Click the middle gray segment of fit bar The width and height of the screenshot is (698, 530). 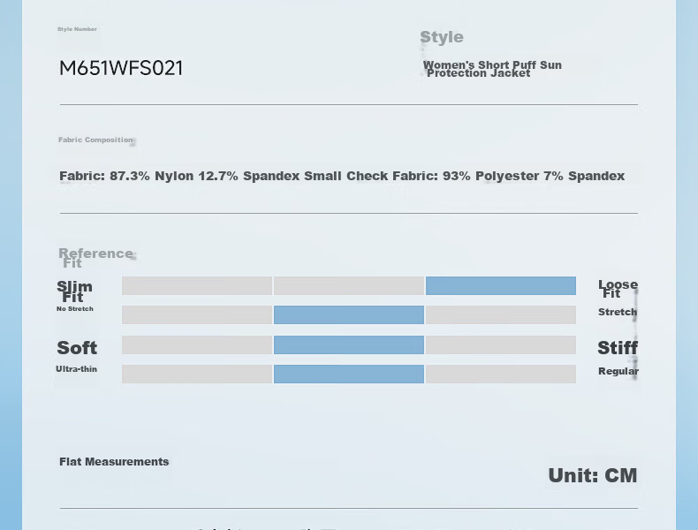point(349,285)
